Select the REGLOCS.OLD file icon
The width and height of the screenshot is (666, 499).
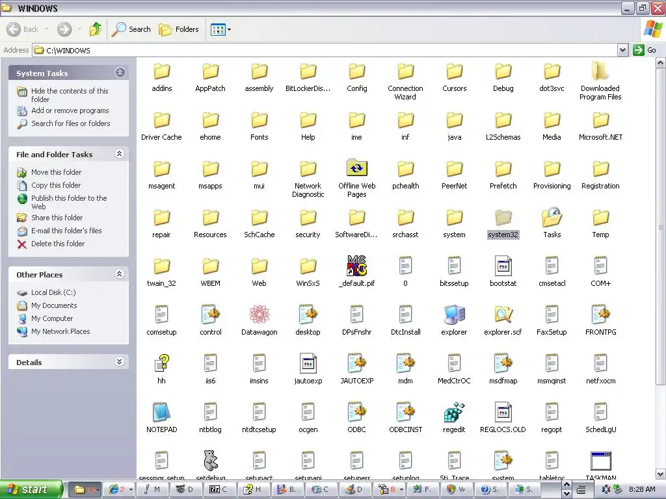[x=503, y=413]
